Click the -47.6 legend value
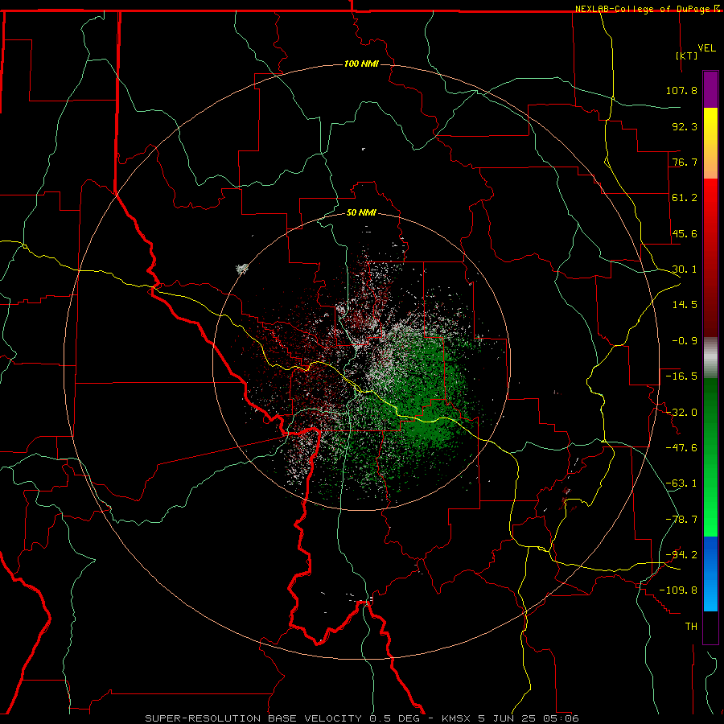The height and width of the screenshot is (724, 724). [681, 448]
